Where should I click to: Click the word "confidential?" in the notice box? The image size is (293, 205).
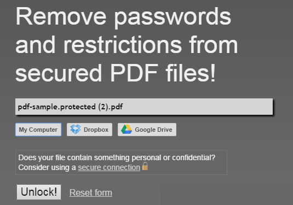pyautogui.click(x=193, y=157)
